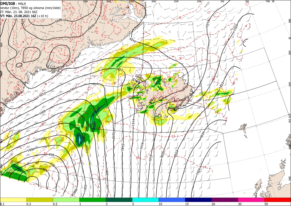This screenshot has width=291, height=206.
Task: Click the pale yellow 0.1–0.3 legend swatch
Action: click(x=13, y=200)
